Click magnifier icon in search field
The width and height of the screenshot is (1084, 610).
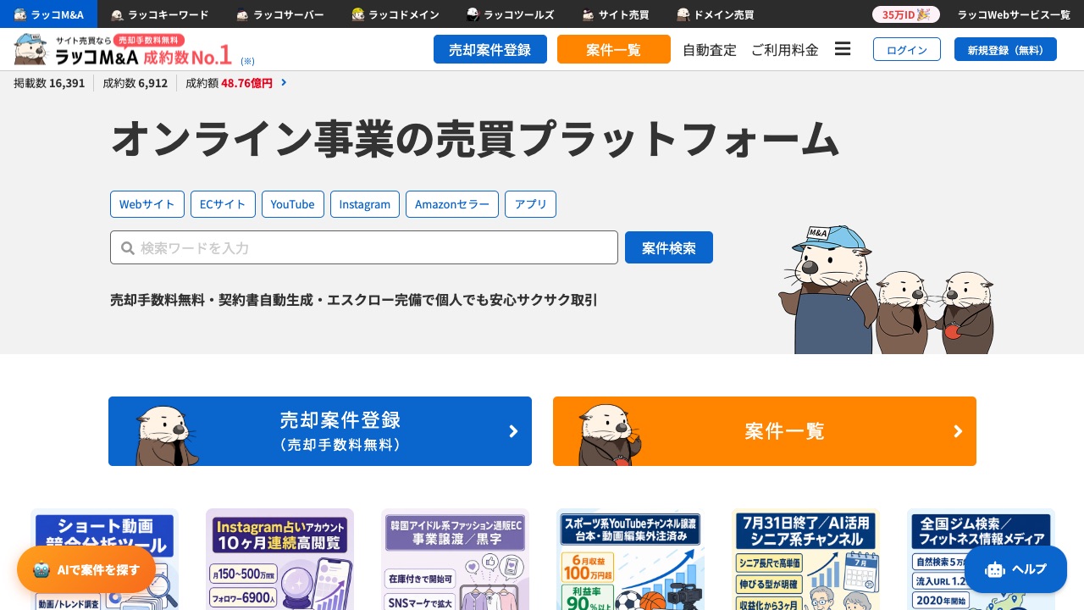[128, 248]
